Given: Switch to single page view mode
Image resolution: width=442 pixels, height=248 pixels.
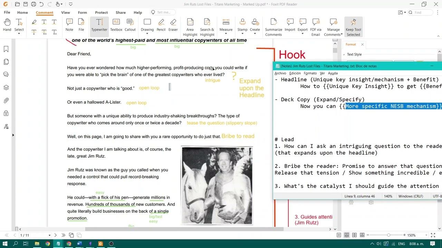Looking at the screenshot, I should pos(339,235).
